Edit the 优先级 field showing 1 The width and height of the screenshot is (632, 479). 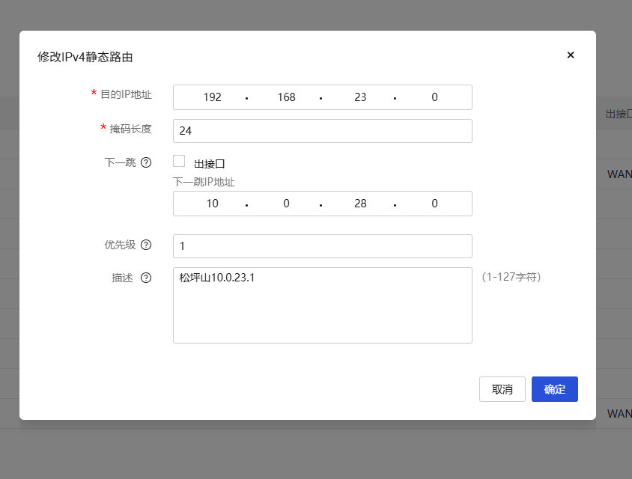pyautogui.click(x=323, y=246)
